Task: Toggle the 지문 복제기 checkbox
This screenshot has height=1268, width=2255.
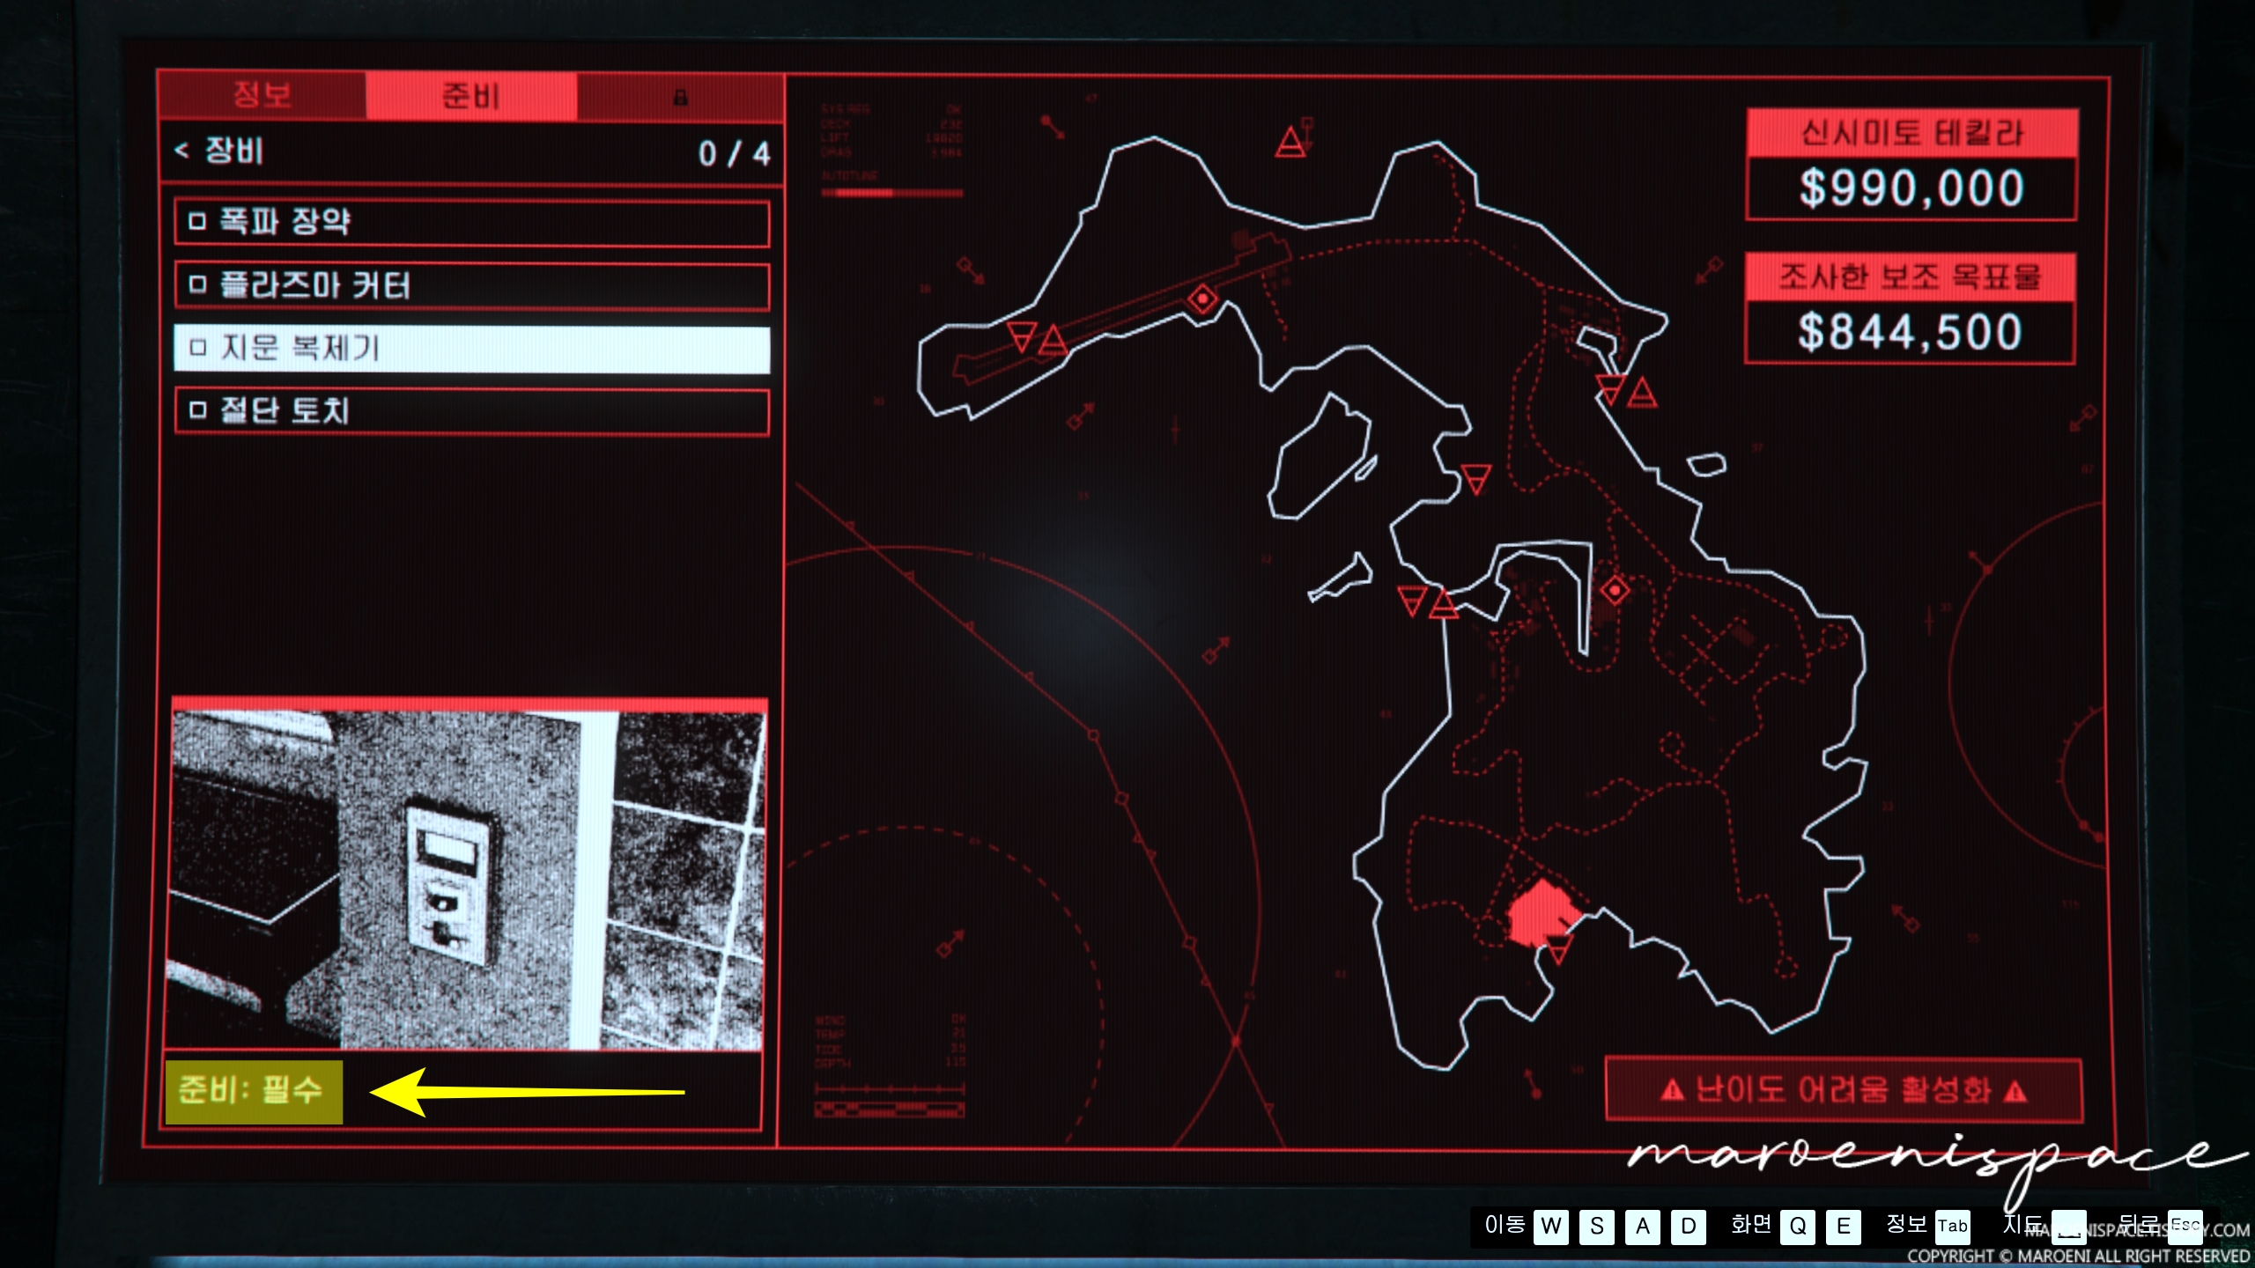Action: [x=198, y=348]
